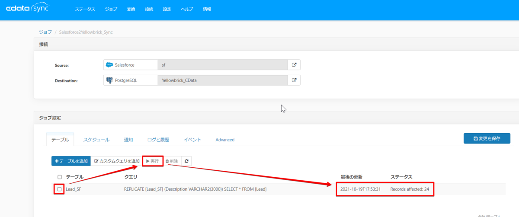This screenshot has height=217, width=519.
Task: Open the イベント tab
Action: coord(192,140)
